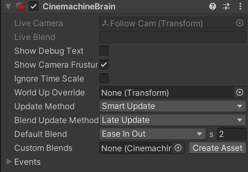248x172 pixels.
Task: Click the Default Blend duration field
Action: [231, 134]
